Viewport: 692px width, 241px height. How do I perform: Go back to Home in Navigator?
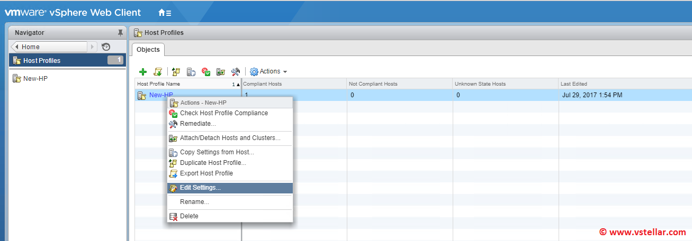tap(49, 47)
